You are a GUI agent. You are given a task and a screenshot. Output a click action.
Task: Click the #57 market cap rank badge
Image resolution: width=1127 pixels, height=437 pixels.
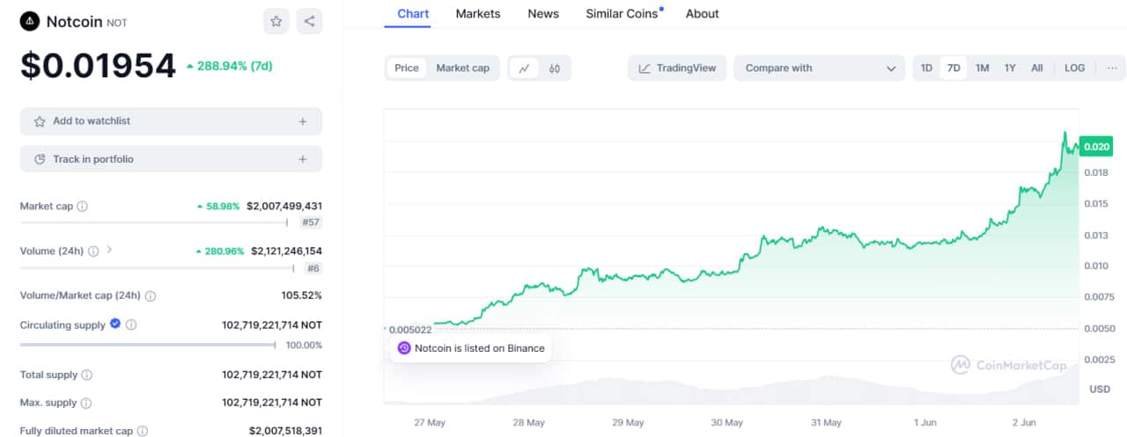click(x=311, y=222)
